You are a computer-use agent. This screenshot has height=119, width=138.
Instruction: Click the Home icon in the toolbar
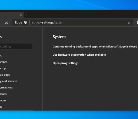[6, 22]
